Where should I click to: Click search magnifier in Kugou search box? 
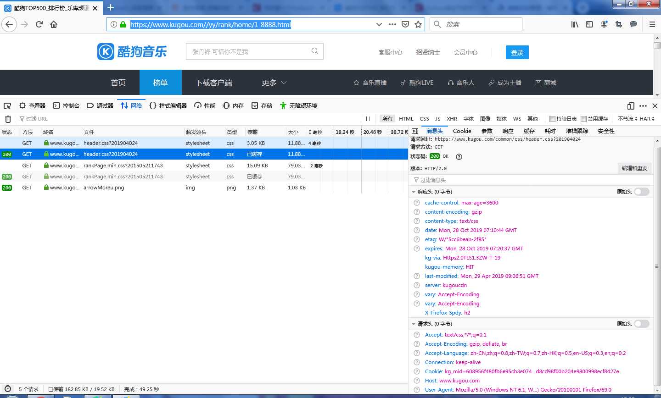pos(315,51)
